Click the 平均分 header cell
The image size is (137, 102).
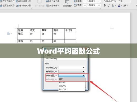pyautogui.click(x=70, y=30)
